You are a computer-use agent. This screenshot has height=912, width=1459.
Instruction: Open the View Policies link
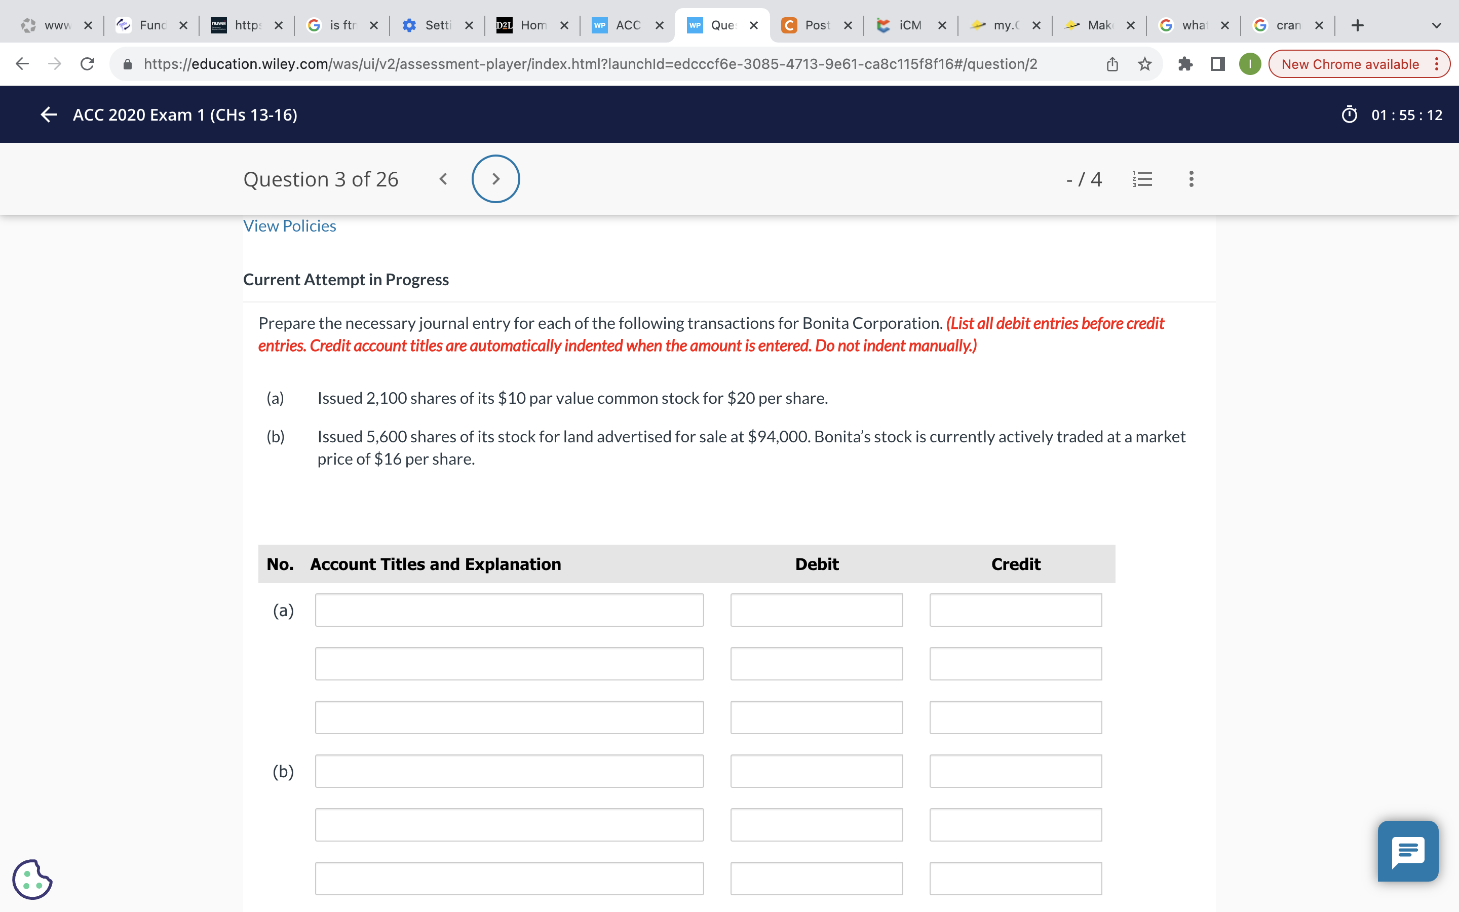click(x=289, y=225)
